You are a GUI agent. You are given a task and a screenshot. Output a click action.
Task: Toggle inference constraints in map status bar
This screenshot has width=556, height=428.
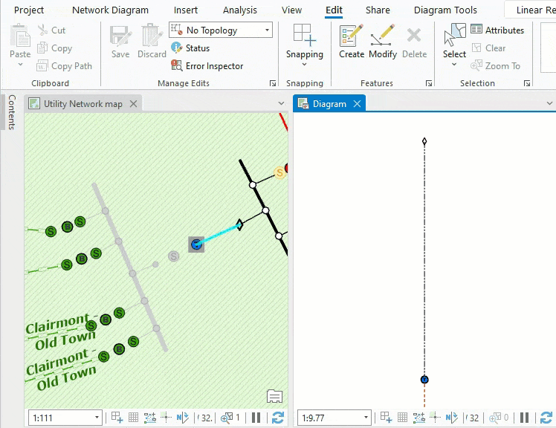pyautogui.click(x=150, y=418)
